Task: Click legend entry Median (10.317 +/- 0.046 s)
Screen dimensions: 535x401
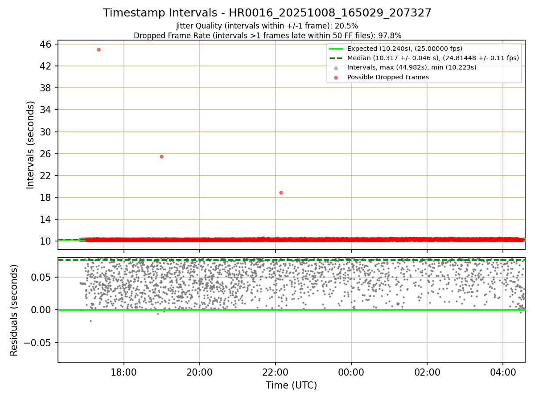Action: (x=424, y=58)
